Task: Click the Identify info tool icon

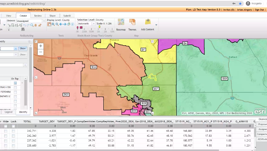Action: click(x=73, y=24)
